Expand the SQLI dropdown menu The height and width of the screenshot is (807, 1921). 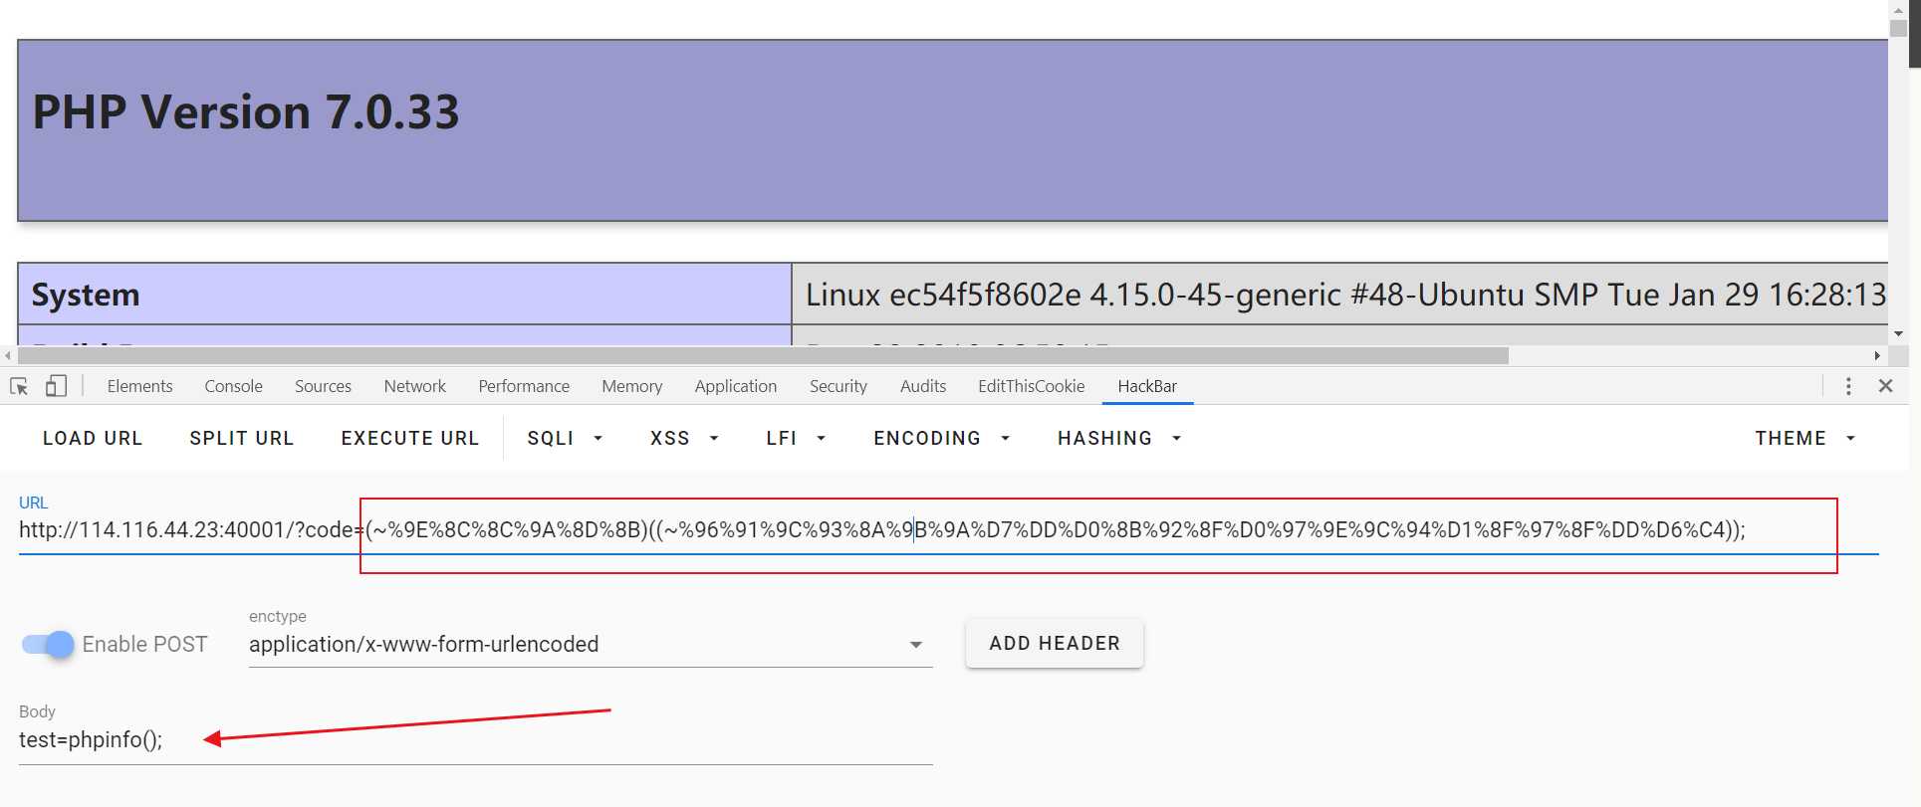(565, 439)
